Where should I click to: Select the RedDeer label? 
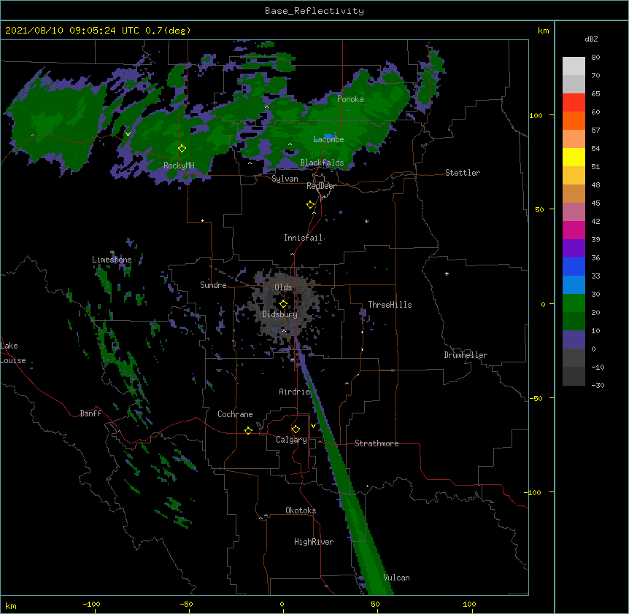(321, 186)
